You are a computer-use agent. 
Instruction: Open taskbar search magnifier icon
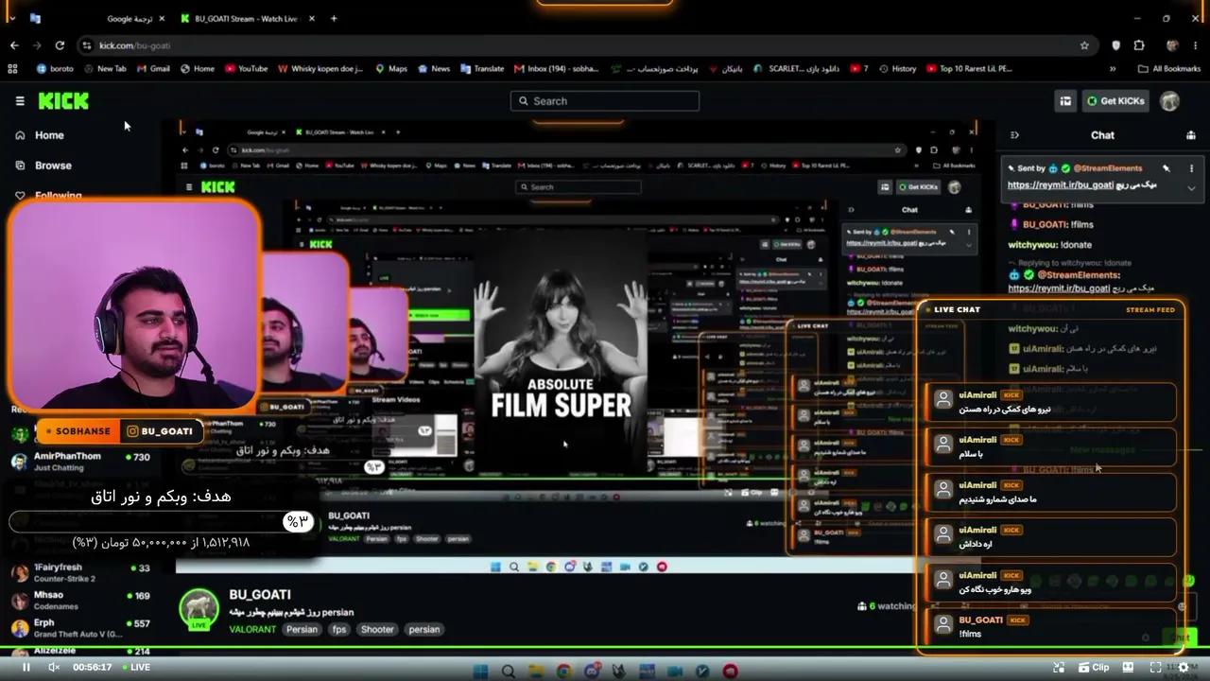509,672
